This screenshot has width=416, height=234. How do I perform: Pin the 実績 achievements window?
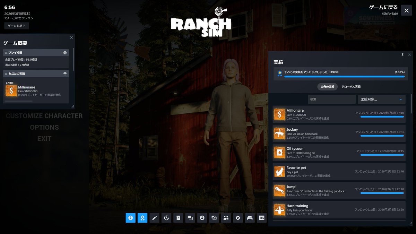click(402, 55)
